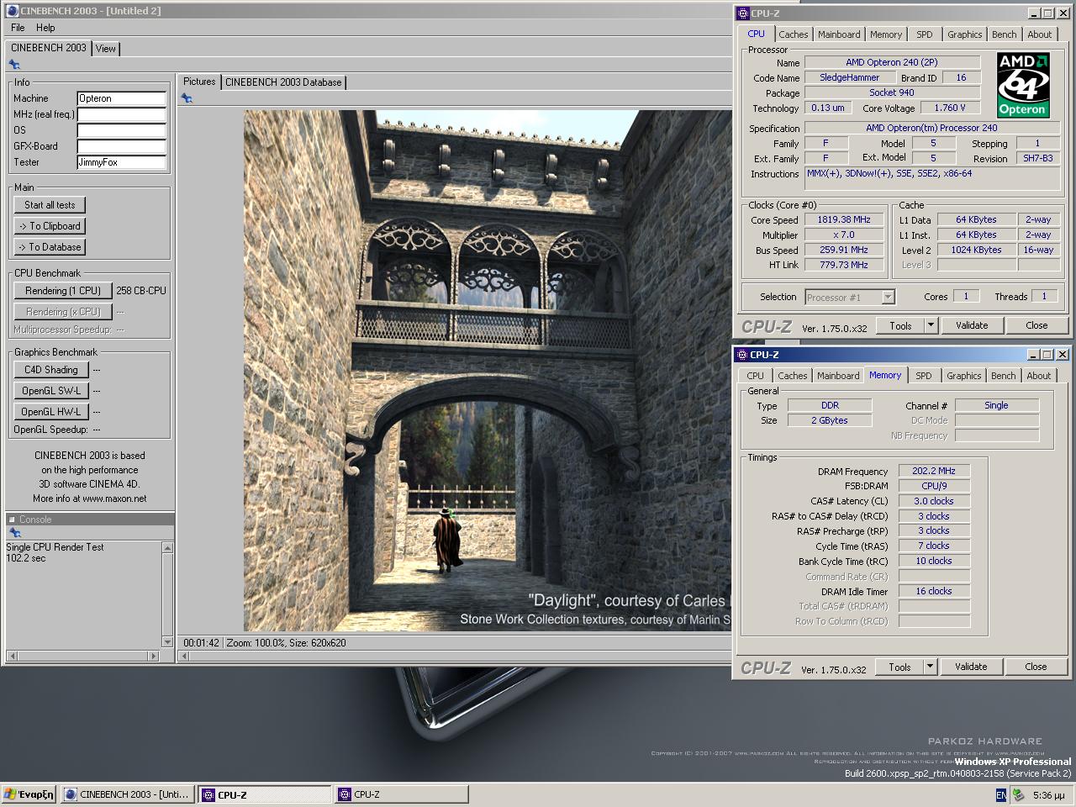Click the console vertical scrollbar up arrow
1076x807 pixels.
coord(167,548)
